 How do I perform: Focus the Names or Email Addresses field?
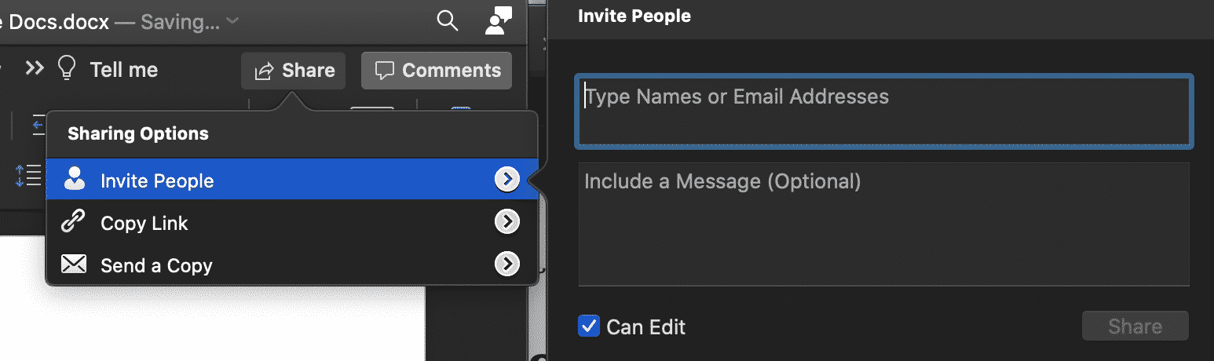tap(884, 111)
